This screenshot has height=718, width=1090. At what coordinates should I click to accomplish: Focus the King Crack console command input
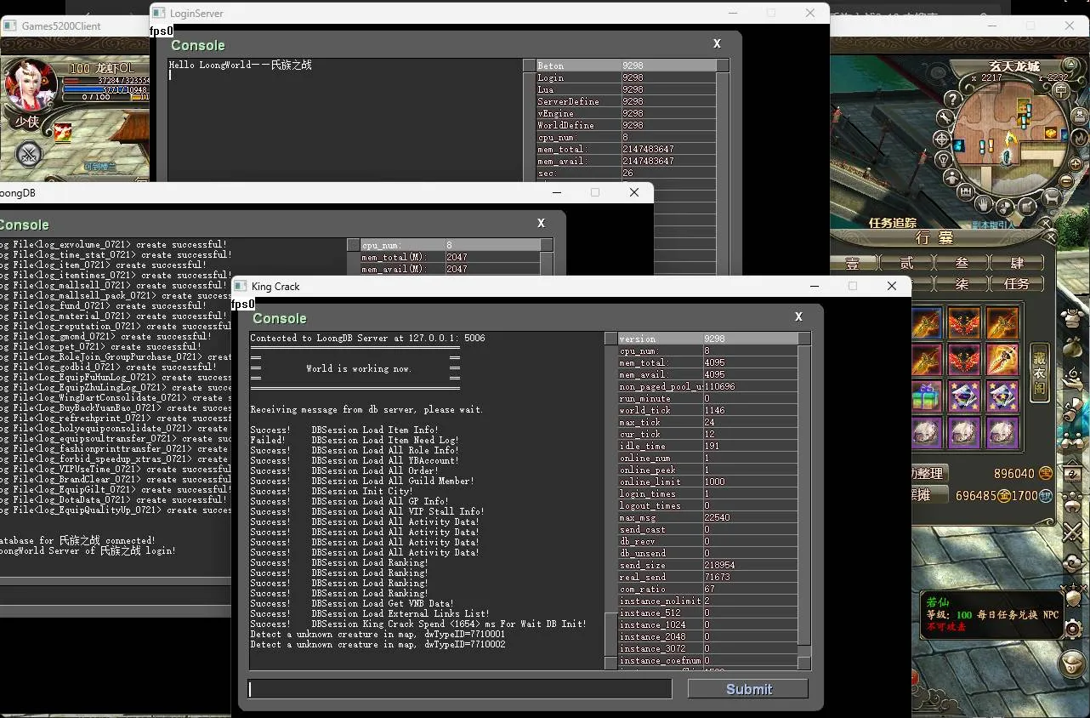click(460, 689)
